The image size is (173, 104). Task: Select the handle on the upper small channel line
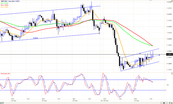pos(140,53)
